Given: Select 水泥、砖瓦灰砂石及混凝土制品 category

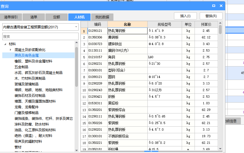Looking at the screenshot, I should pos(39,73).
